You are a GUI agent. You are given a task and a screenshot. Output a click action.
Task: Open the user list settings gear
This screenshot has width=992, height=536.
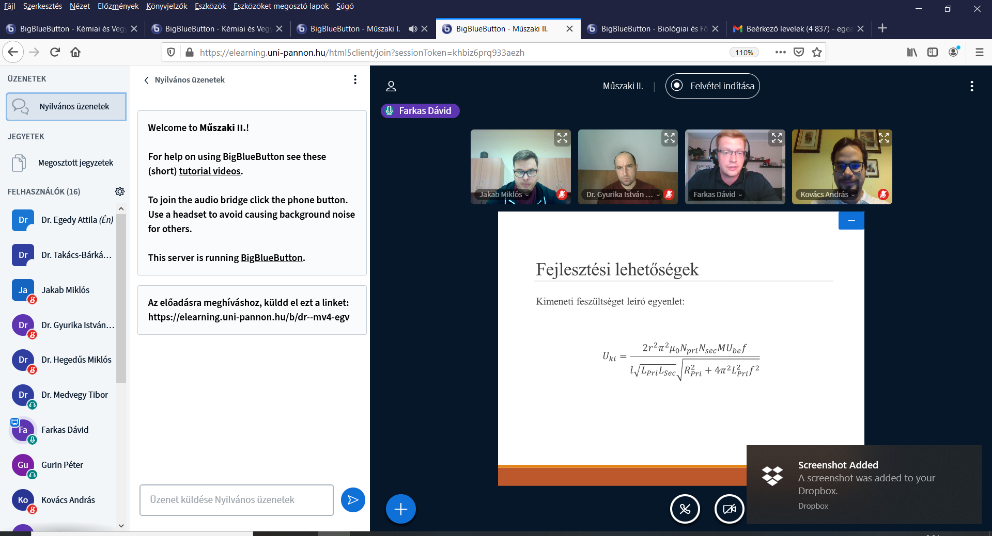click(x=120, y=191)
